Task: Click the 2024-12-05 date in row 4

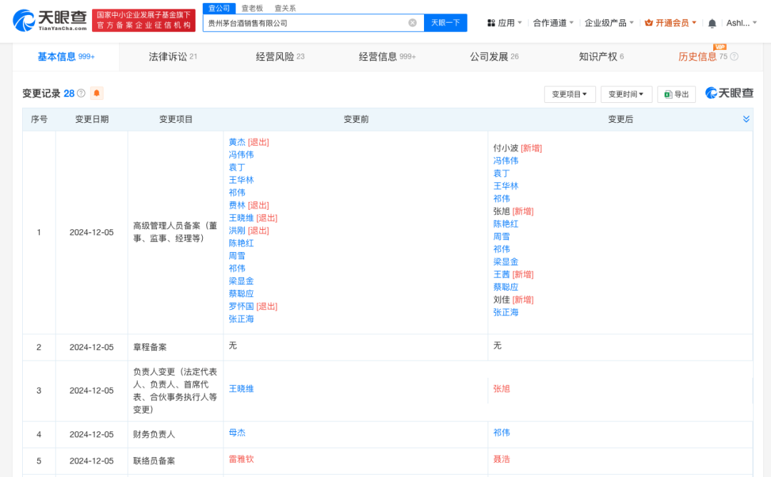Action: (91, 434)
